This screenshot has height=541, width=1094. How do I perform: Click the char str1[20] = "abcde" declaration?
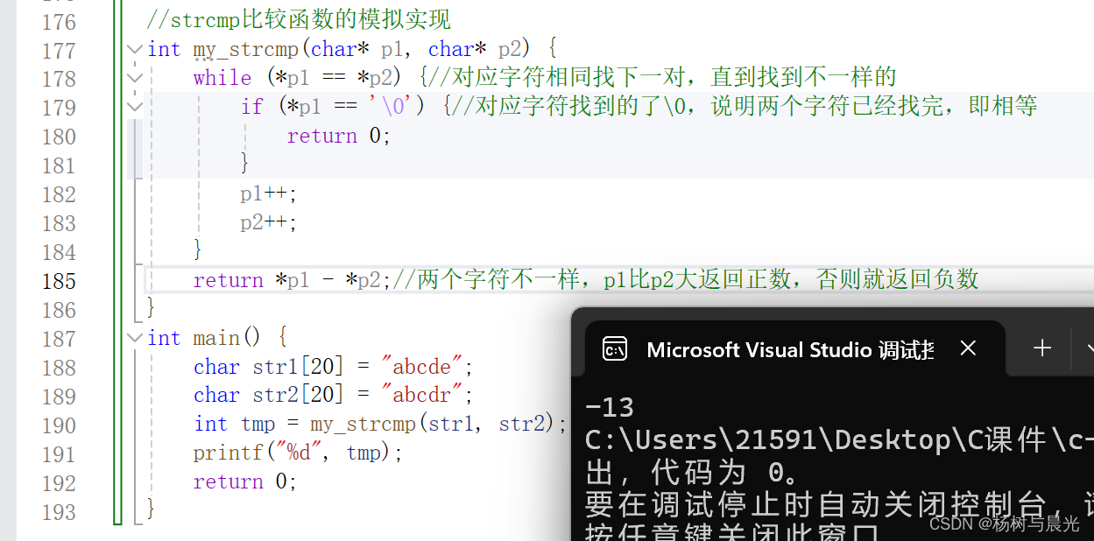click(334, 367)
